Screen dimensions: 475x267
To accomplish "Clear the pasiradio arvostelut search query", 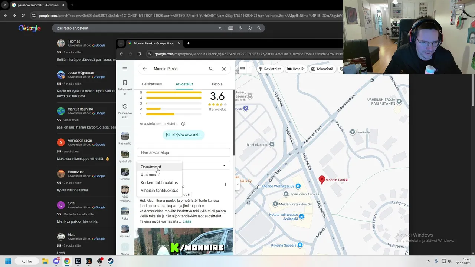I will point(220,28).
